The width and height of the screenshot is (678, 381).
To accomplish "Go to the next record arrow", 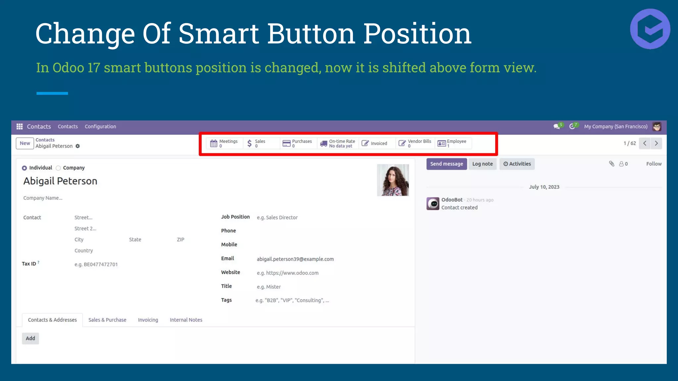I will [656, 144].
